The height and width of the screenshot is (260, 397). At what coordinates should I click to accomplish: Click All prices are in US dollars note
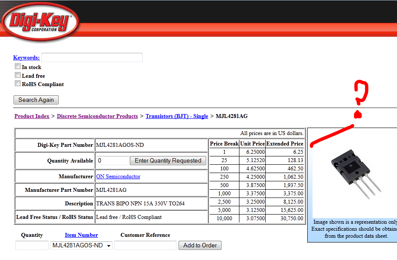(x=272, y=133)
